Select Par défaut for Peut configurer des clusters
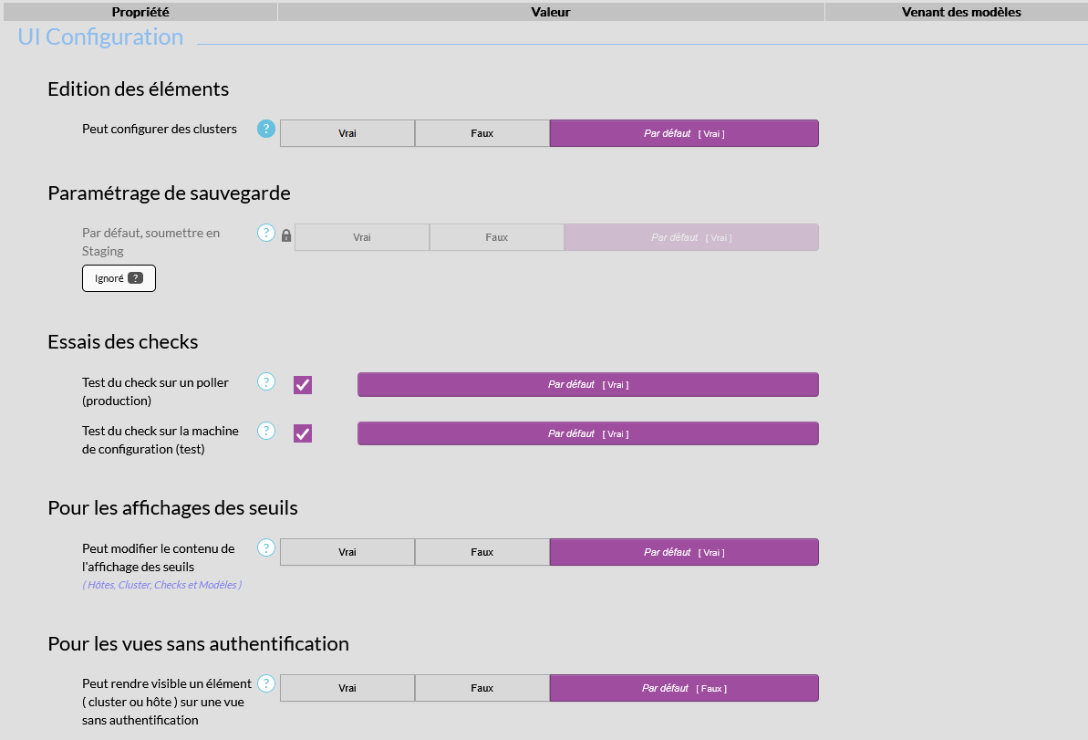Viewport: 1088px width, 740px height. pos(684,133)
